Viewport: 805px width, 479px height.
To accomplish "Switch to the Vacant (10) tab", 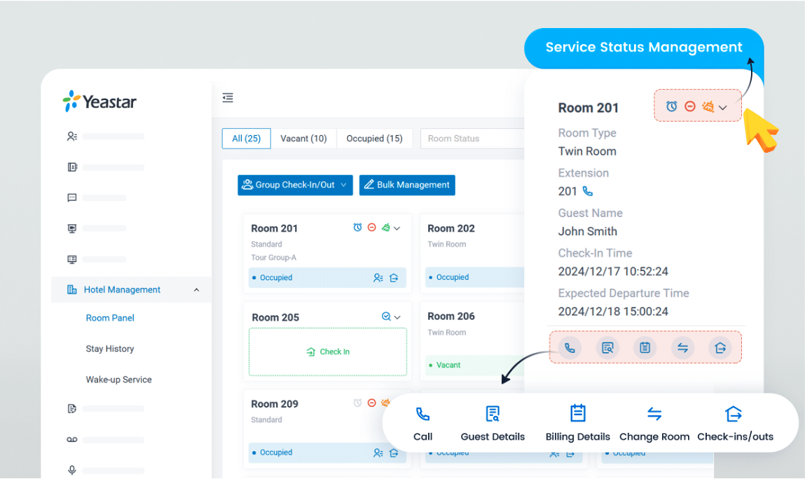I will pyautogui.click(x=303, y=139).
